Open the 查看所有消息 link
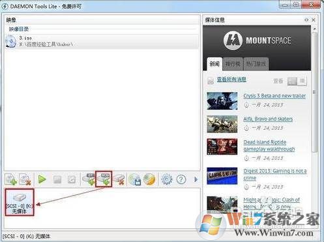 point(231,80)
